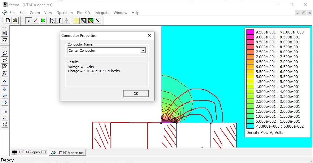This screenshot has width=313, height=163.
Task: Switch to the UT141A open.FEE tab
Action: coord(30,152)
